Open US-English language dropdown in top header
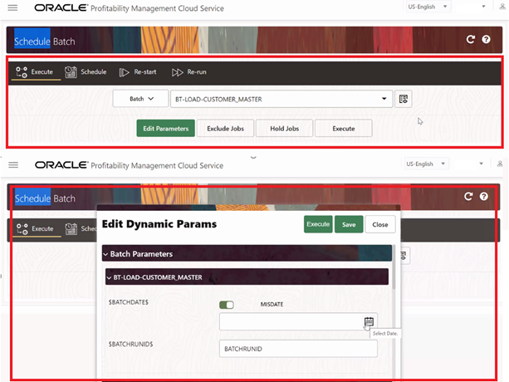Viewport: 509px width, 382px height. pyautogui.click(x=428, y=7)
